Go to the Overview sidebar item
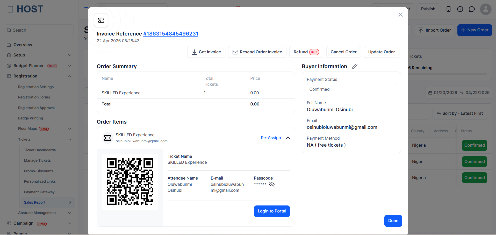496x235 pixels. (x=23, y=45)
